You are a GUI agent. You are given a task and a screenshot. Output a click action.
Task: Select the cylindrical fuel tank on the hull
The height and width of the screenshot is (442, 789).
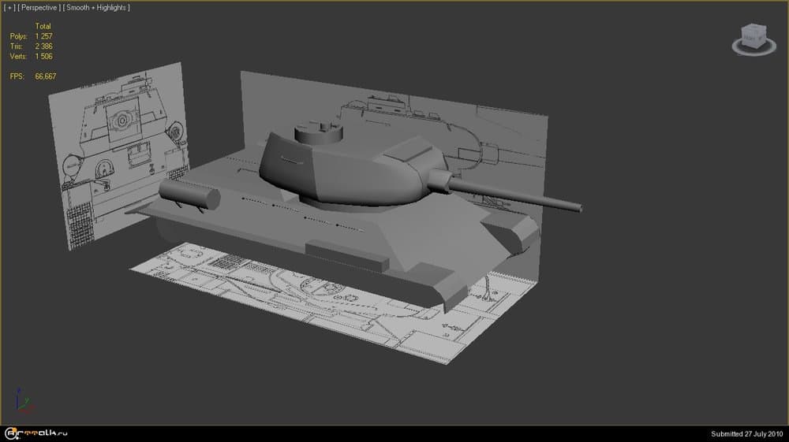pyautogui.click(x=189, y=194)
